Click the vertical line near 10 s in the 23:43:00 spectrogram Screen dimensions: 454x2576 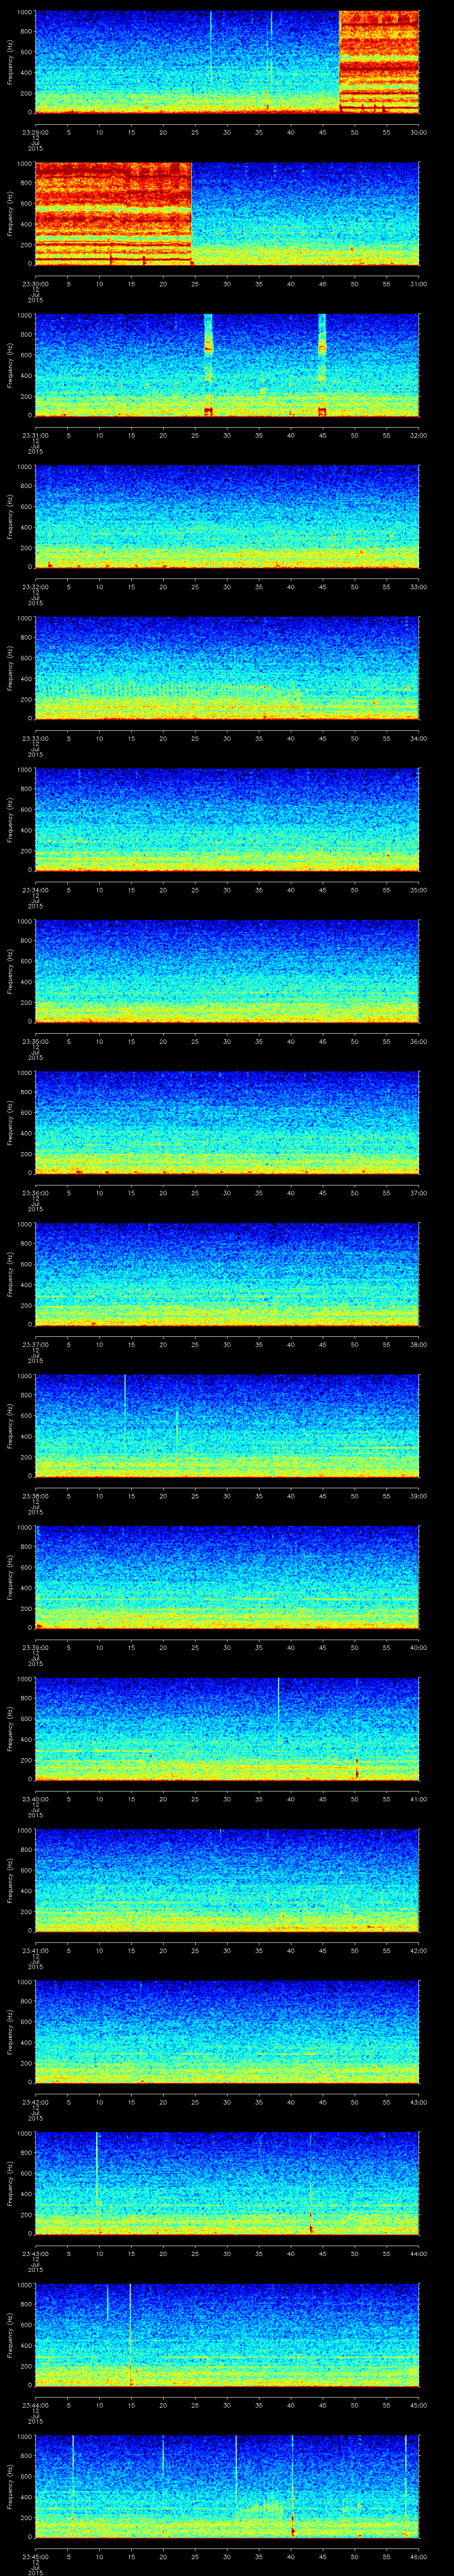97,2169
